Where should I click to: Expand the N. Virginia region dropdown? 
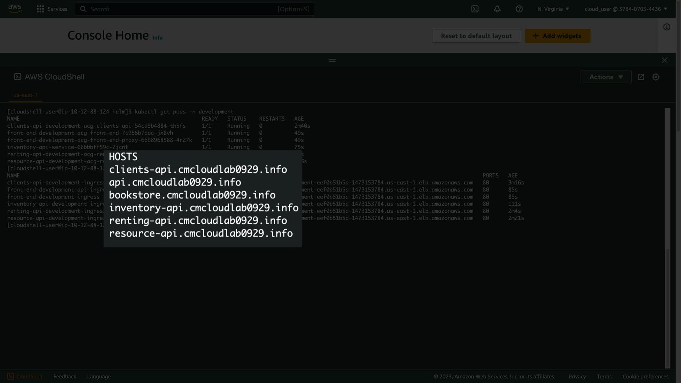tap(553, 9)
